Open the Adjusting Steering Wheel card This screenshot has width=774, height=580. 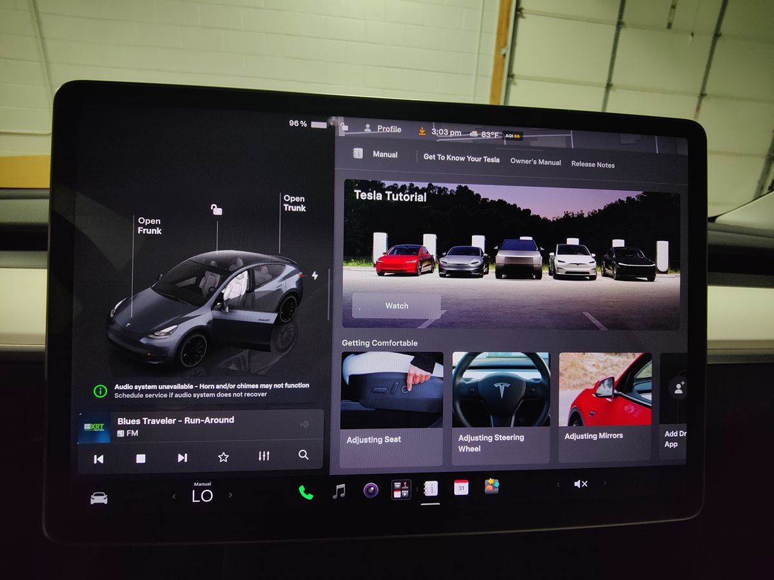pos(501,407)
